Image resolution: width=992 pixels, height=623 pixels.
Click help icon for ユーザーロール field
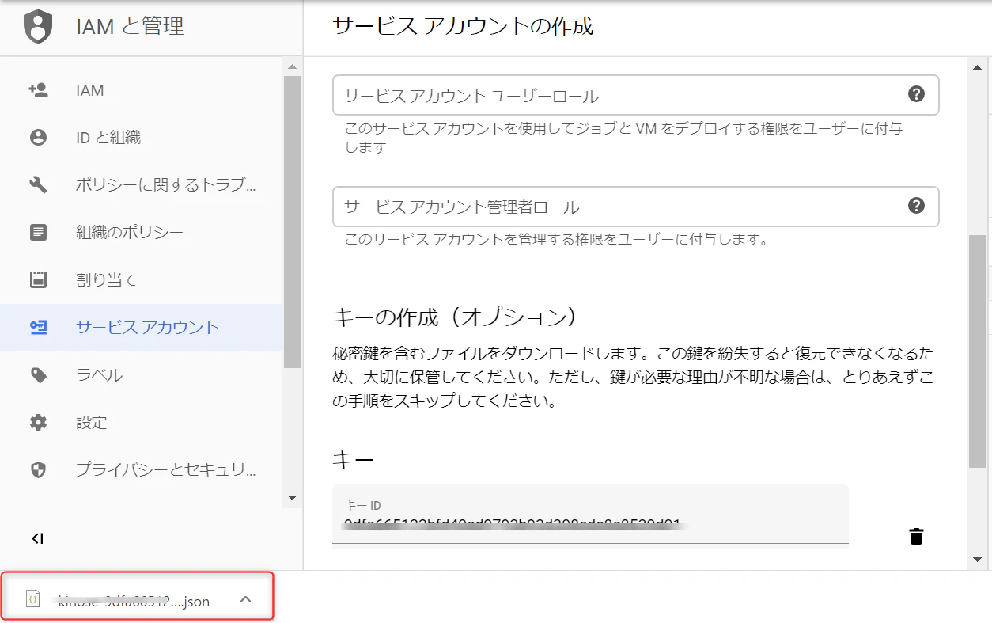click(x=916, y=94)
